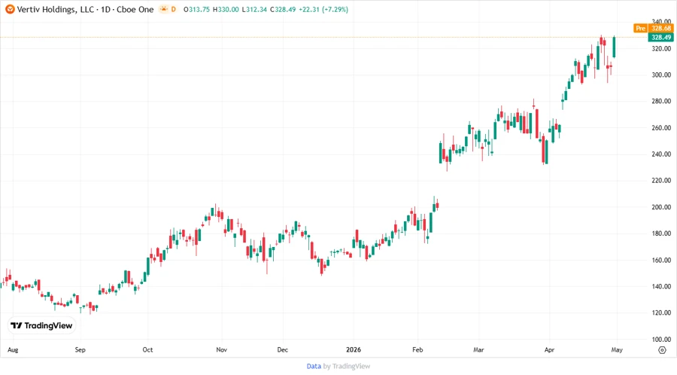Image resolution: width=677 pixels, height=375 pixels.
Task: Click the Vertiv Holdings, LLC symbol title
Action: pos(55,10)
